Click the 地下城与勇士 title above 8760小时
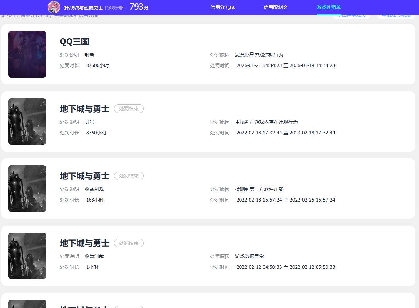 click(x=84, y=109)
